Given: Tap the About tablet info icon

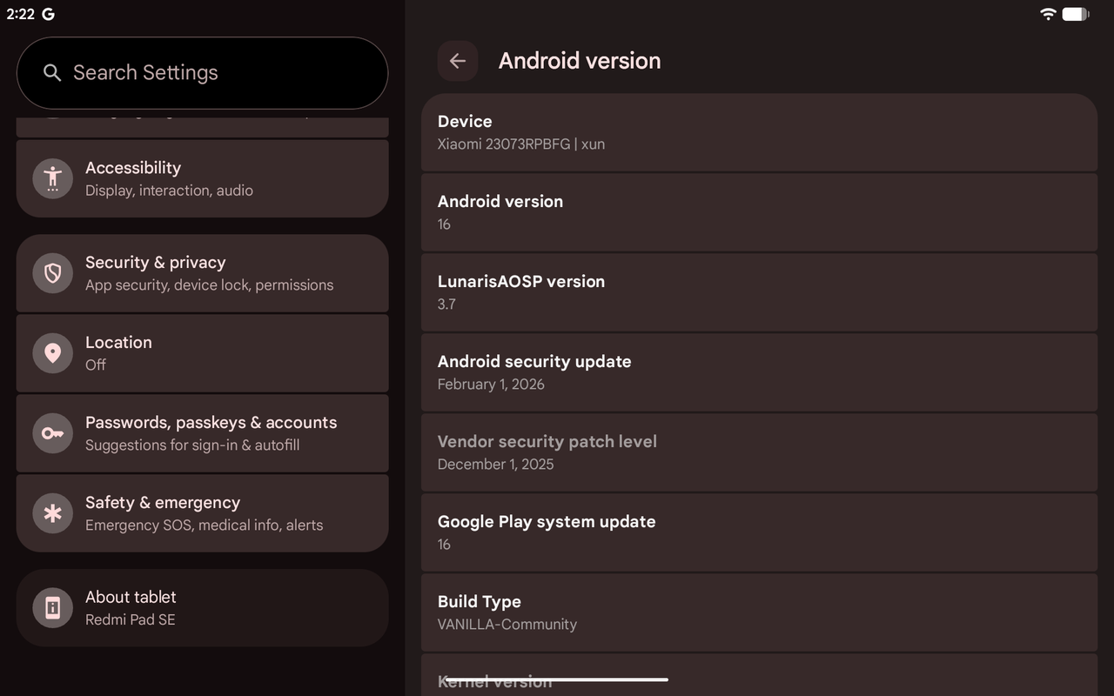Looking at the screenshot, I should (x=52, y=607).
